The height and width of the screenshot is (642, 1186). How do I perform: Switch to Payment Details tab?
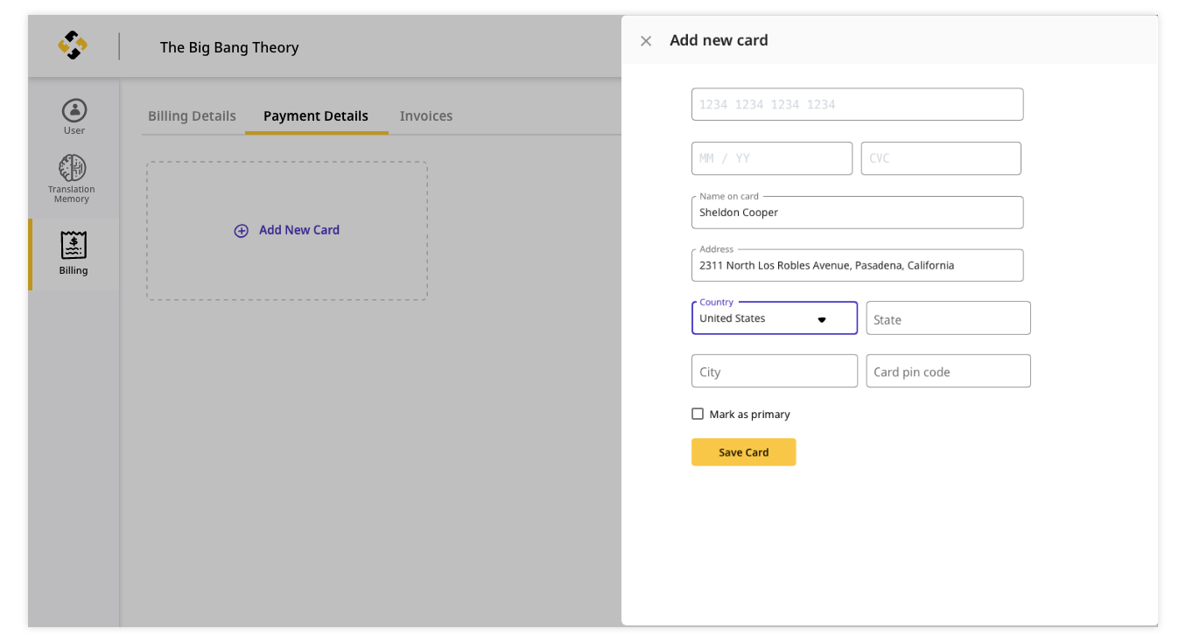pyautogui.click(x=316, y=115)
